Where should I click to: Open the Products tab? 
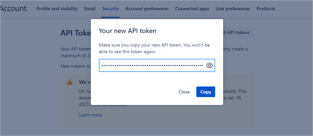coord(266,9)
